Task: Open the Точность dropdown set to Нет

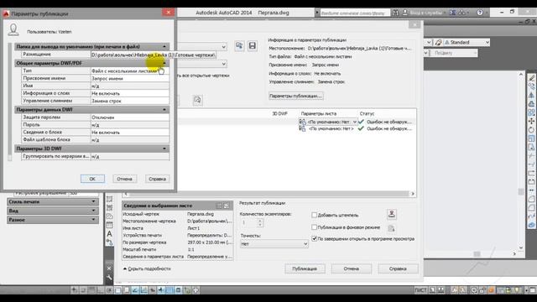Action: pos(274,244)
